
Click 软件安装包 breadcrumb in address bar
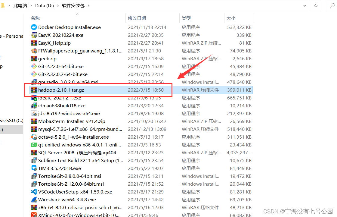(73, 6)
